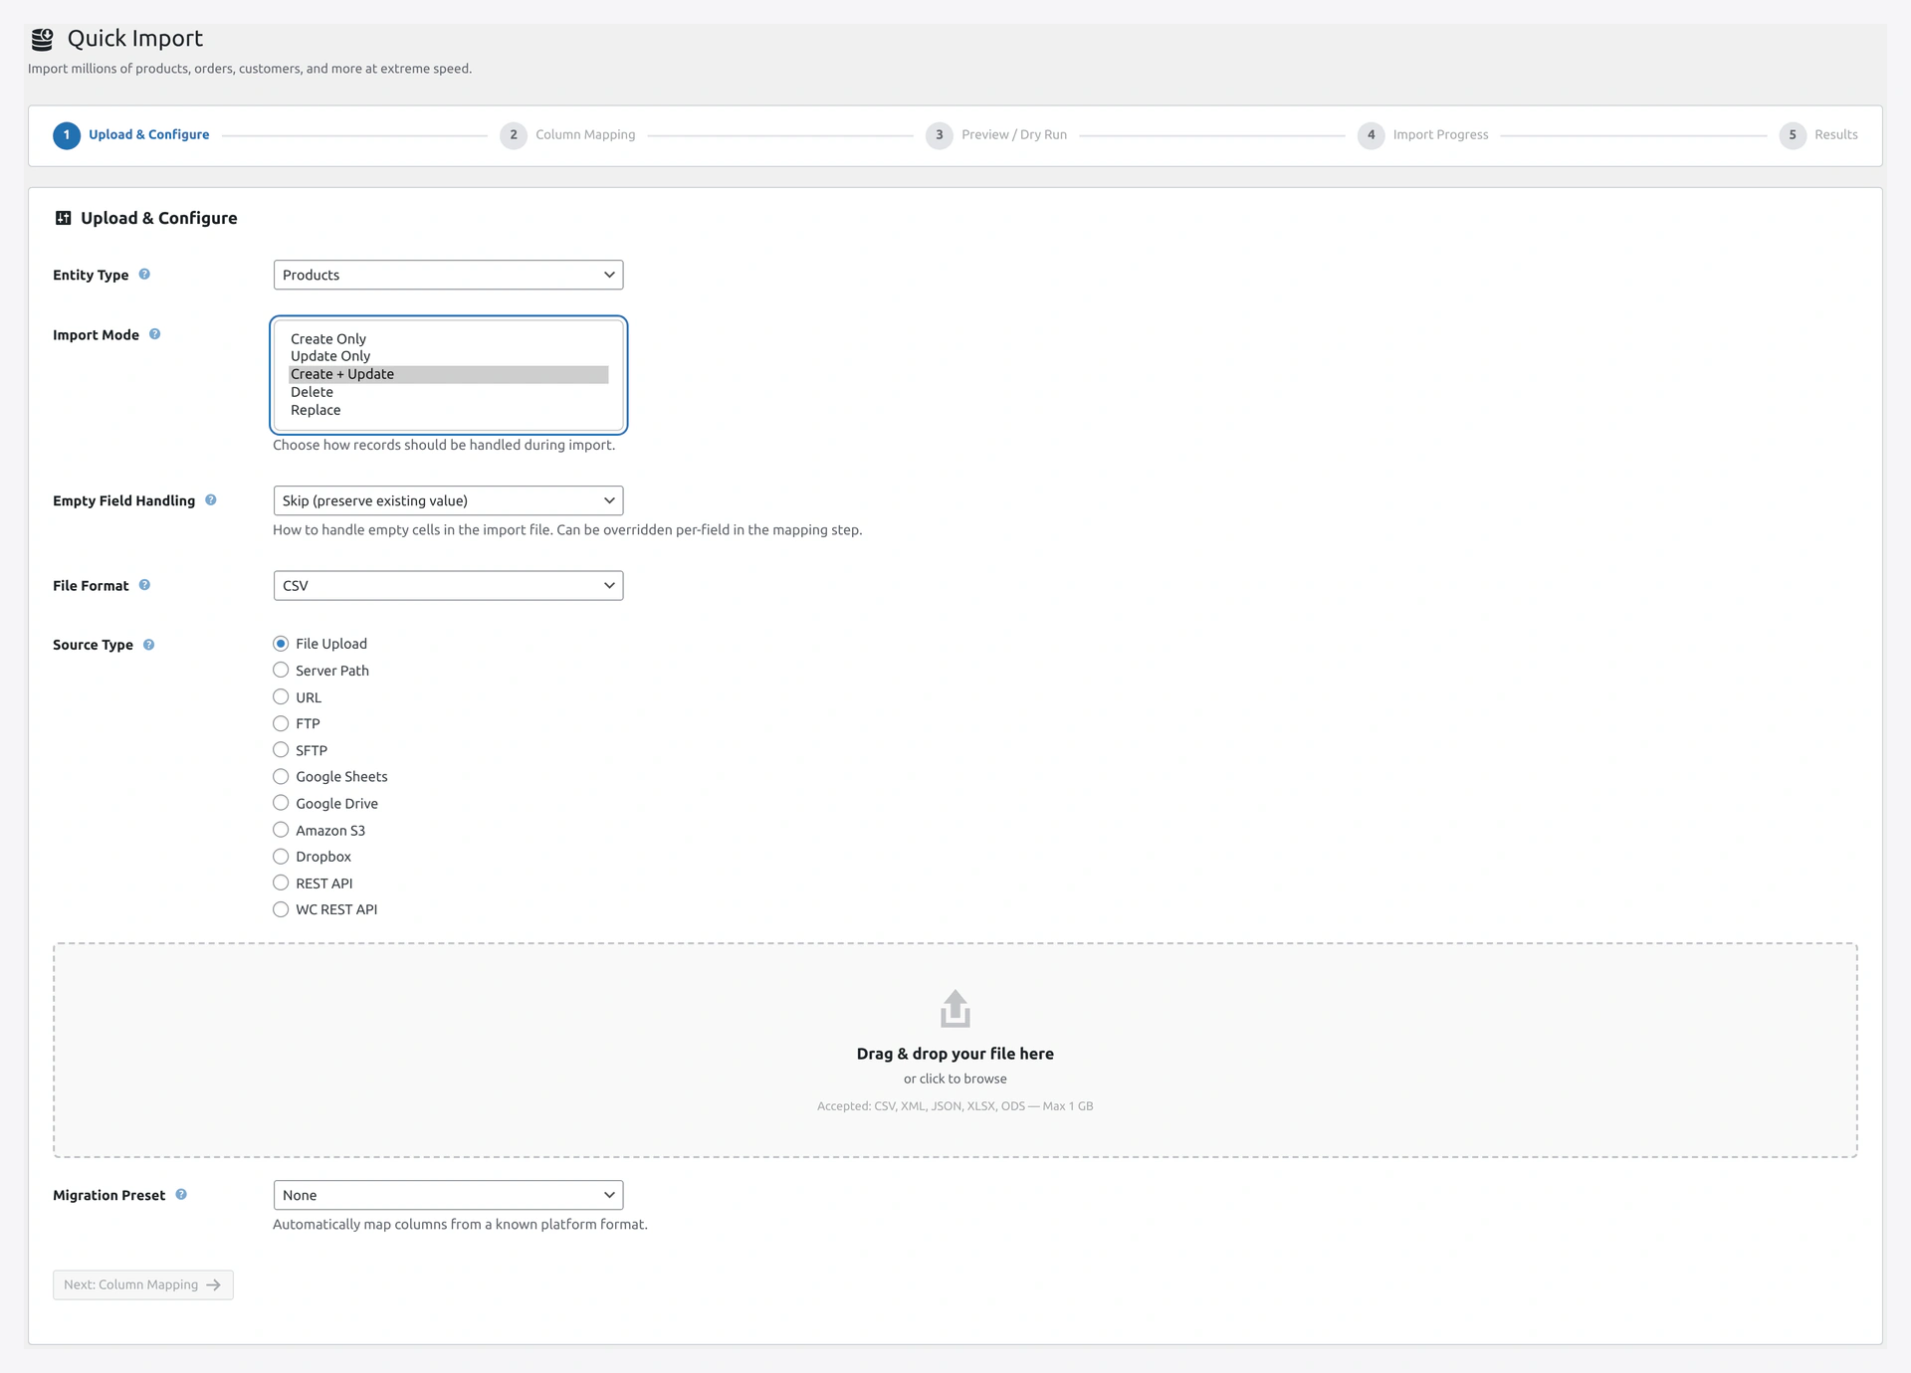Click the 'Drag & drop your file here' heading

(955, 1054)
